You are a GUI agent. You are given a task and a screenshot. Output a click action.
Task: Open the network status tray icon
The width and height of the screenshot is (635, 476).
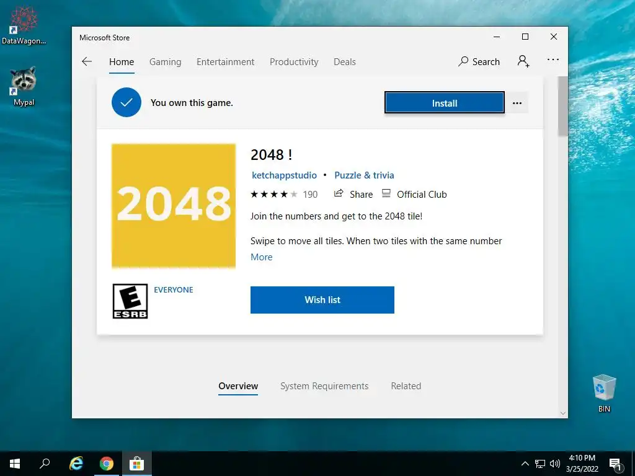pyautogui.click(x=540, y=464)
